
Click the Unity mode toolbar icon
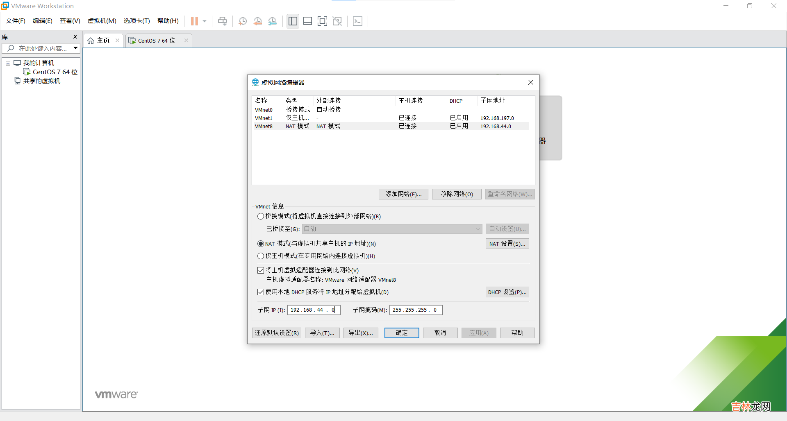click(x=337, y=21)
